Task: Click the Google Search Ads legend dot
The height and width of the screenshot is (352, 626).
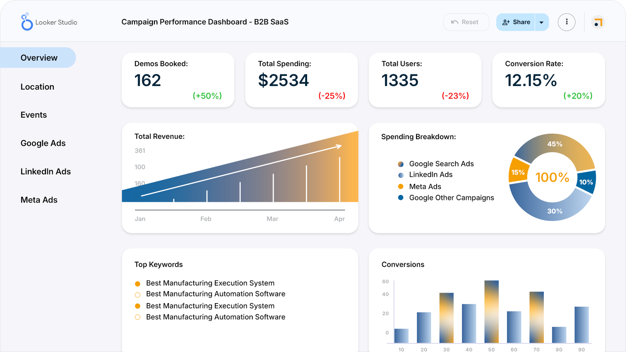Action: click(401, 164)
